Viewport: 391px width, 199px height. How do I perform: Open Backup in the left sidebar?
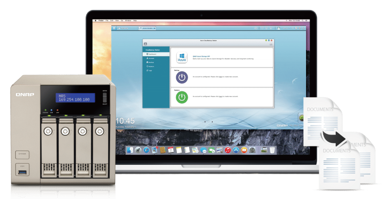pos(151,62)
